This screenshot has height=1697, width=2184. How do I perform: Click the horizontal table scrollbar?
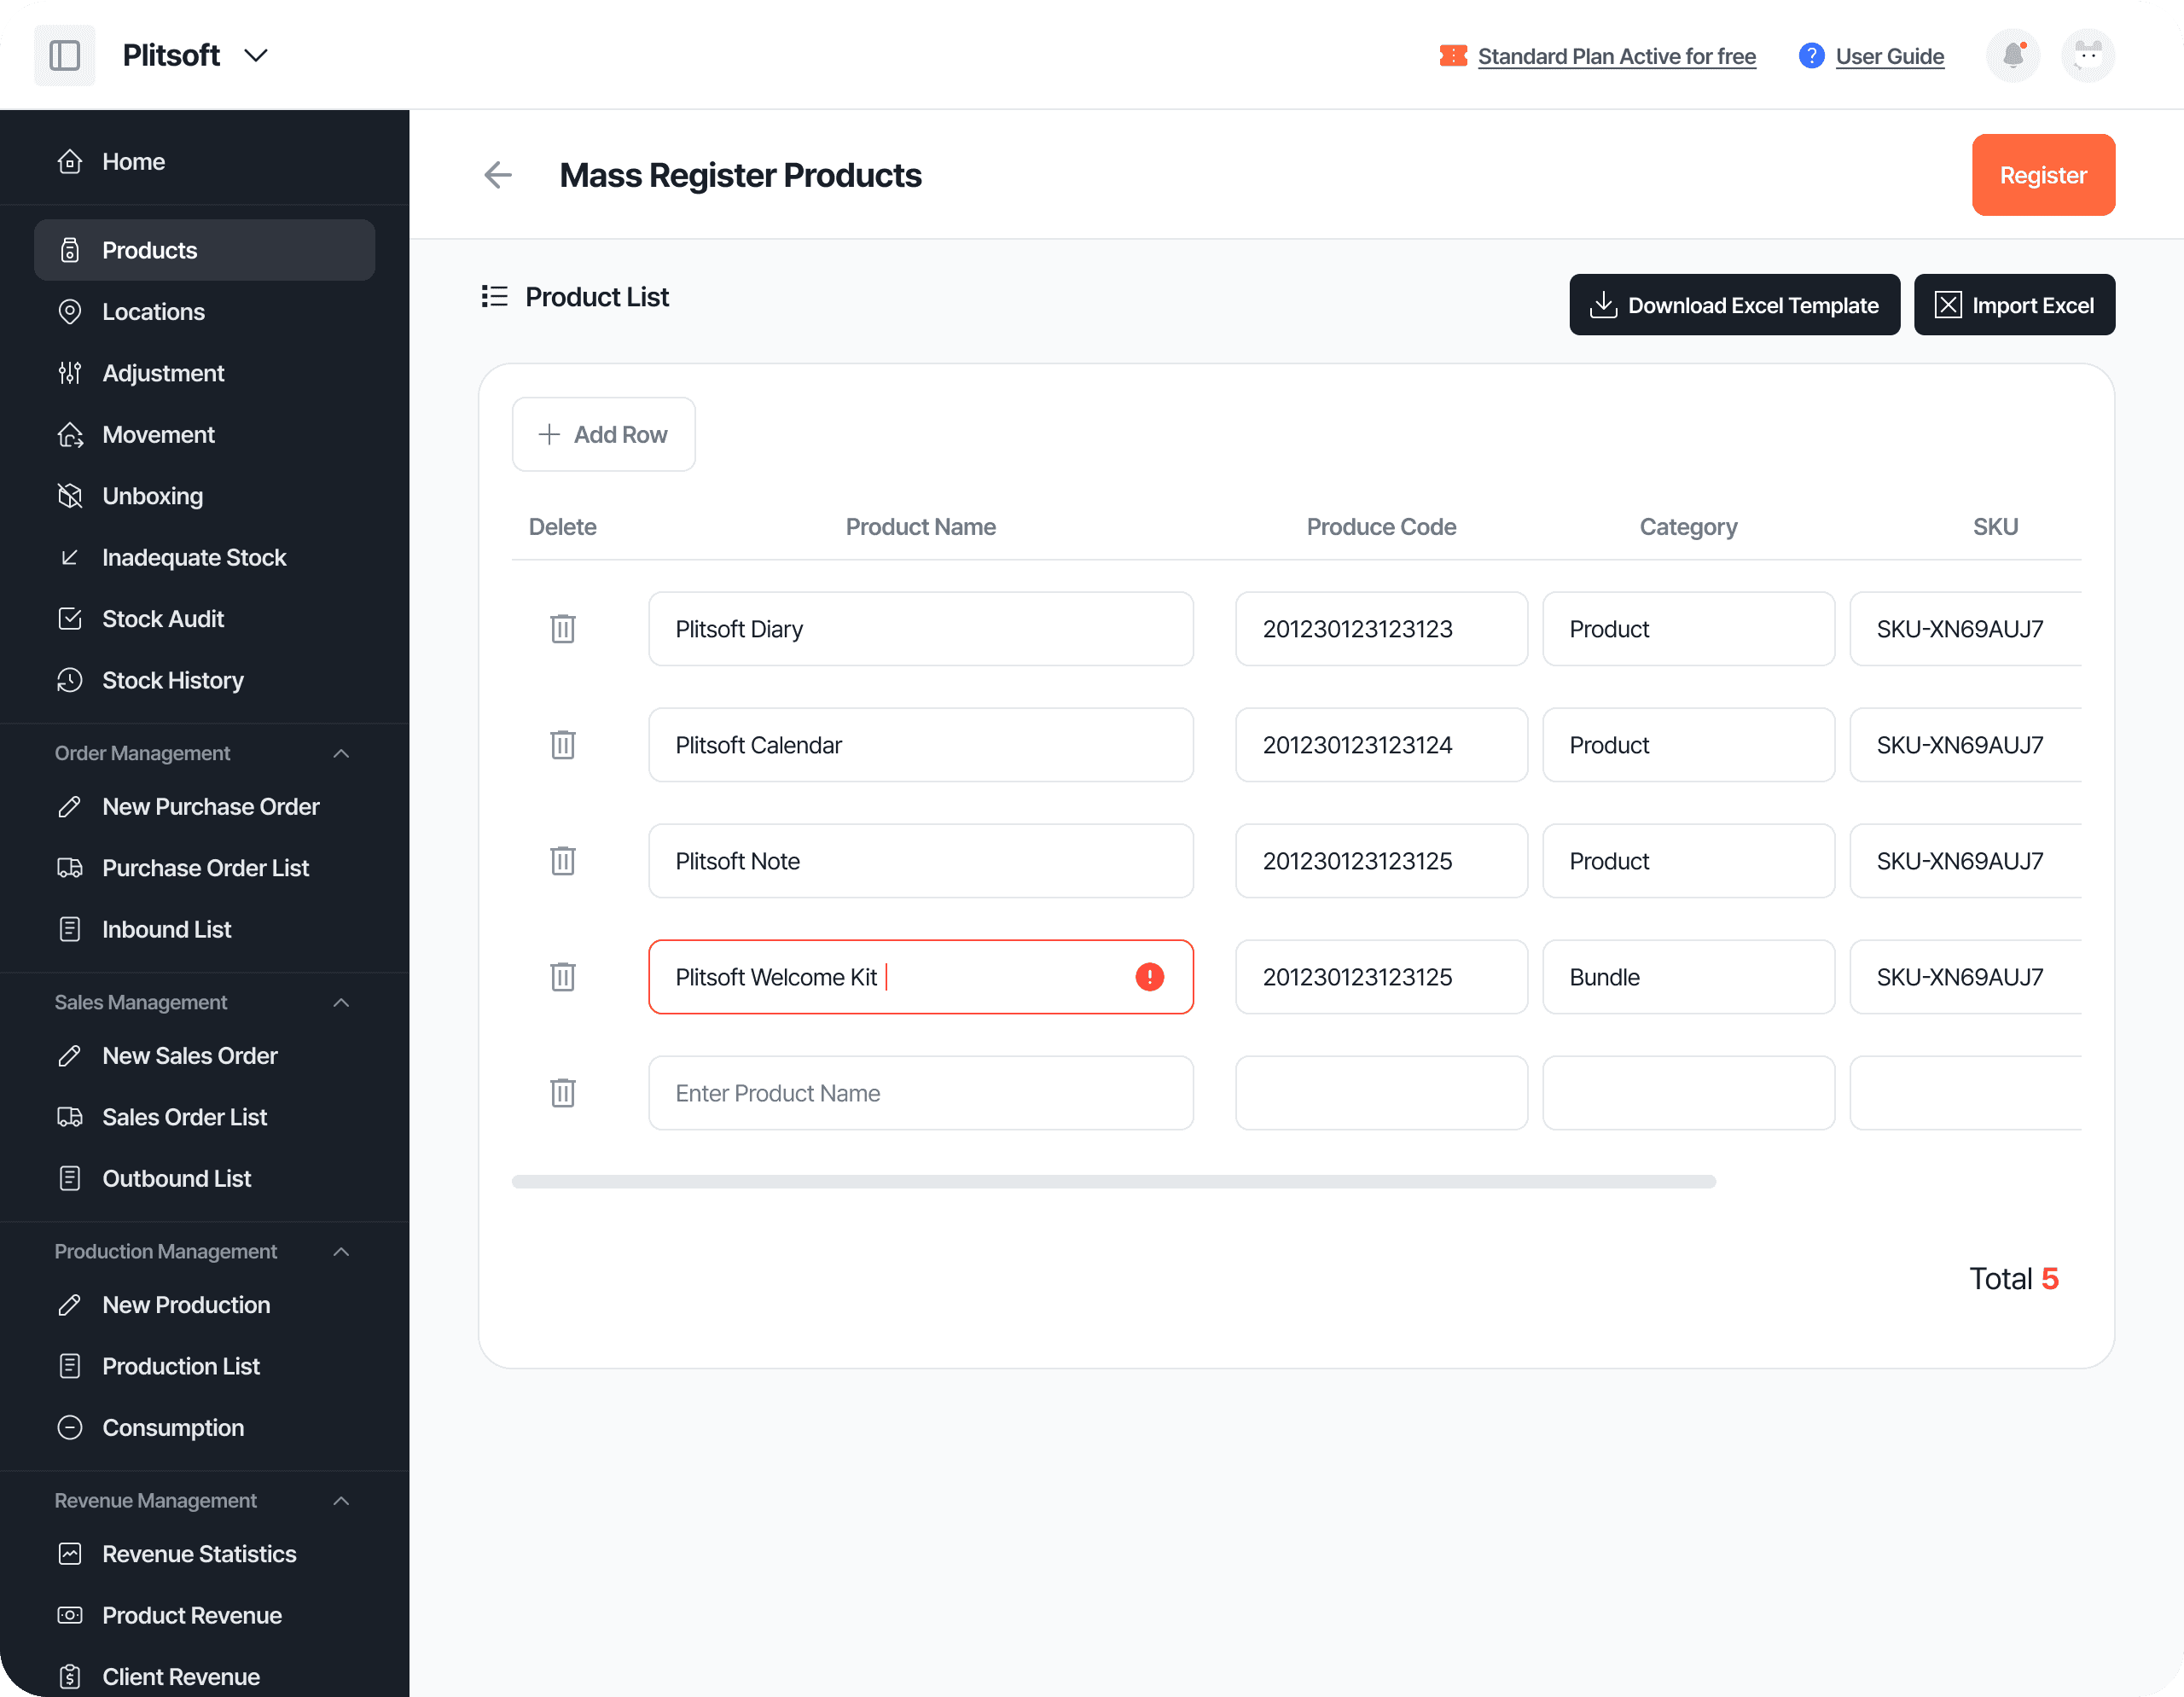[1113, 1182]
